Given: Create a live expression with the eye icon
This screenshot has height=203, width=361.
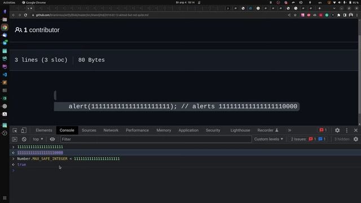Looking at the screenshot, I should 52,139.
